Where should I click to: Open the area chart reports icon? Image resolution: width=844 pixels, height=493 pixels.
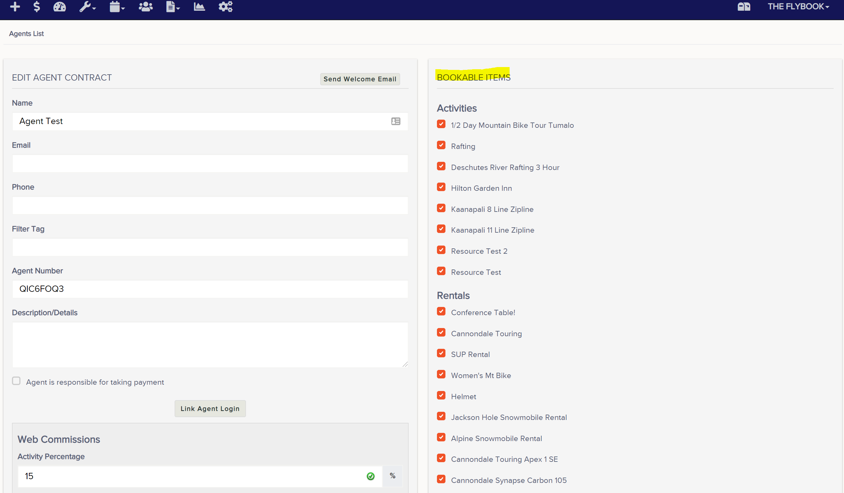click(199, 6)
